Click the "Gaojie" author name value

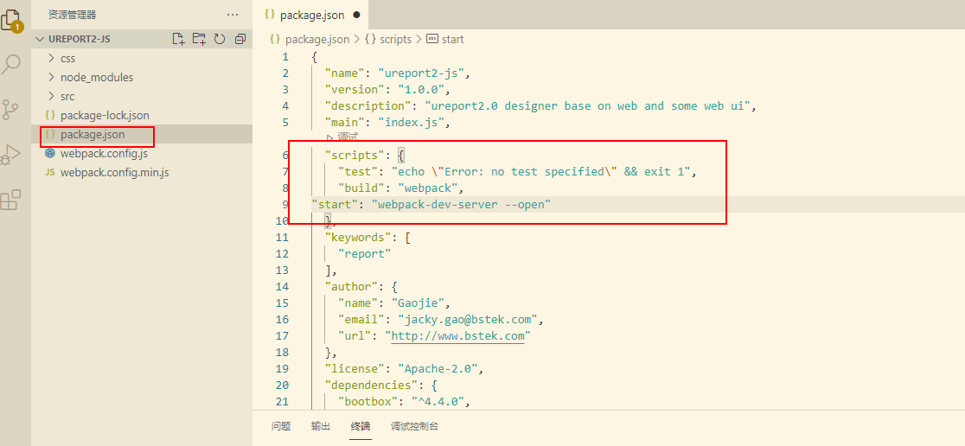tap(418, 303)
